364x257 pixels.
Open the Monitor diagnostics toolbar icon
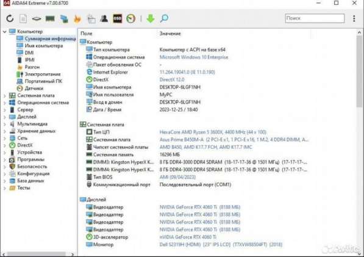click(x=64, y=18)
